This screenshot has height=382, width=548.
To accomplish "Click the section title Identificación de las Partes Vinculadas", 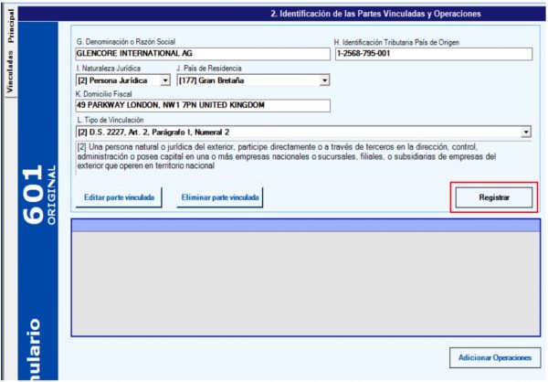I will click(375, 14).
